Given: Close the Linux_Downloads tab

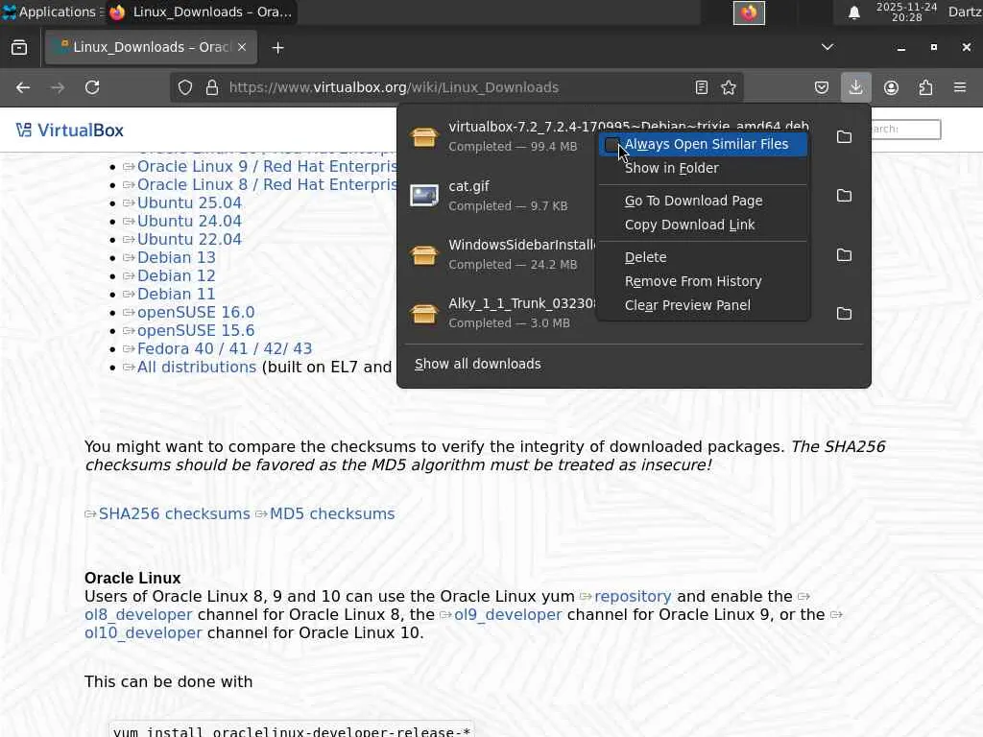Looking at the screenshot, I should 242,47.
